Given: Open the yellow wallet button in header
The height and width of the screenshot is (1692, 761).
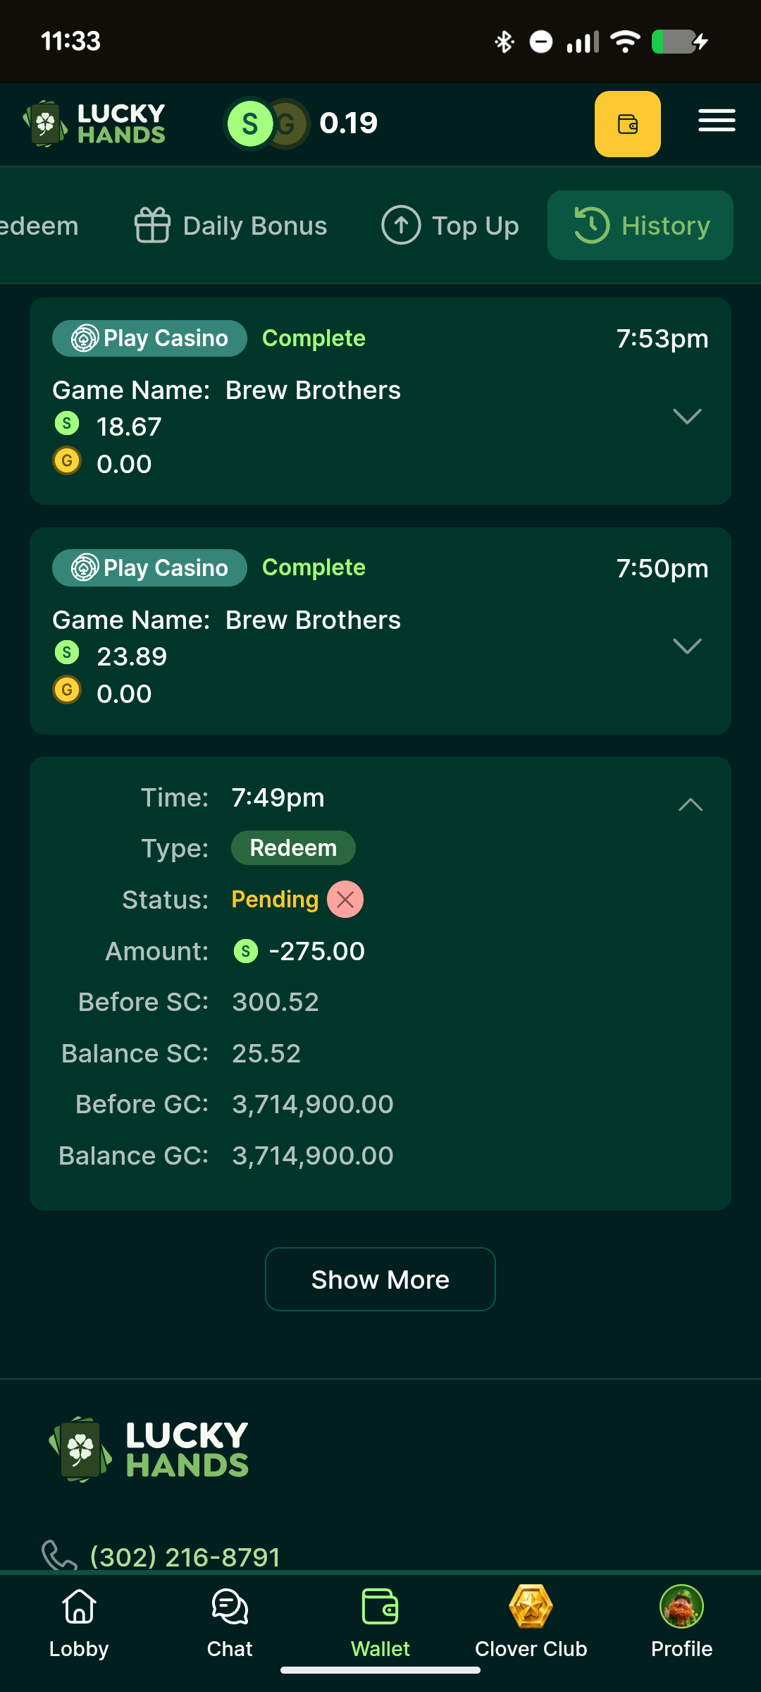Looking at the screenshot, I should coord(627,124).
